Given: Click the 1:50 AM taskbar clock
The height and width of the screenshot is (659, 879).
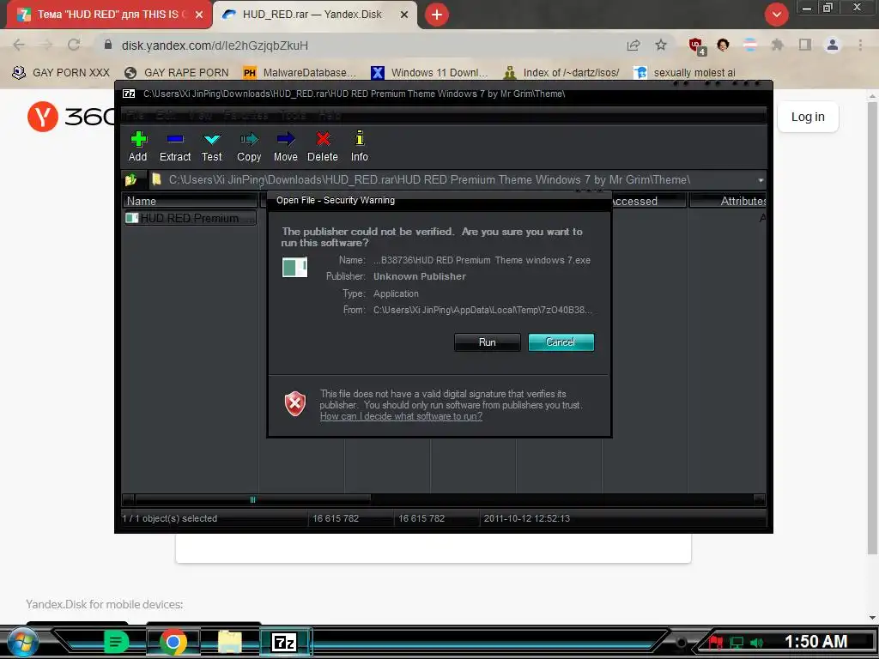Looking at the screenshot, I should (x=815, y=642).
